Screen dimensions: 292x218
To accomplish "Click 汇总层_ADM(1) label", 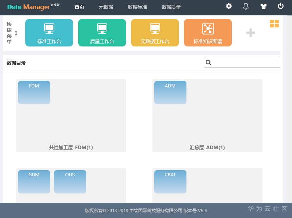I will [207, 147].
